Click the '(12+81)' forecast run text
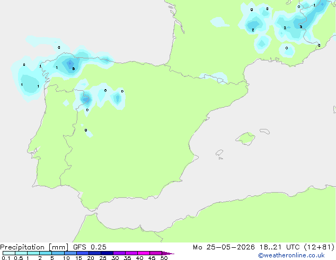Screen dimensions: 336x260 pyautogui.click(x=319, y=247)
